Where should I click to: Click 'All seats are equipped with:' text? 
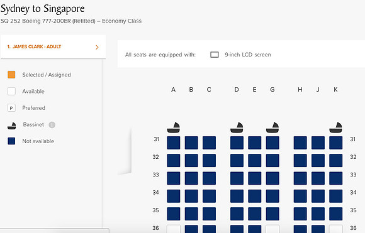pyautogui.click(x=160, y=55)
